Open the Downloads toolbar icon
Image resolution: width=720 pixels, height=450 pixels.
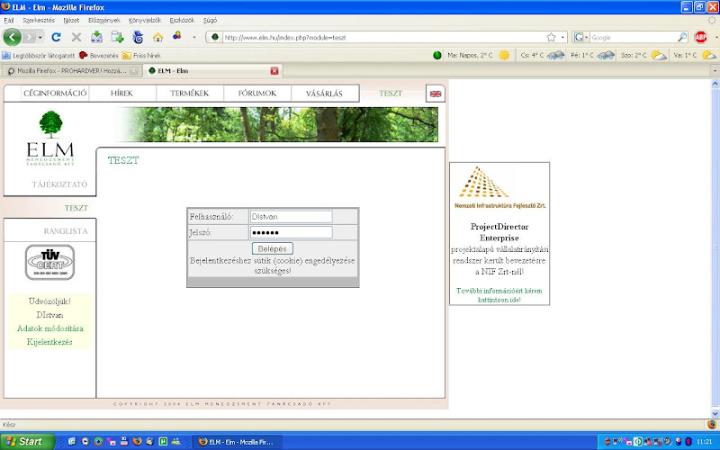(96, 37)
